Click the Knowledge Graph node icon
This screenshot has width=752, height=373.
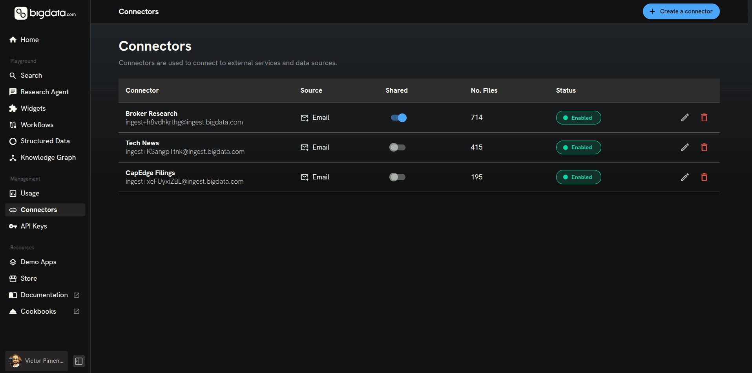(13, 158)
